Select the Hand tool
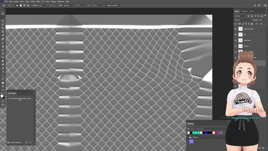This screenshot has width=268, height=151. coord(3,83)
